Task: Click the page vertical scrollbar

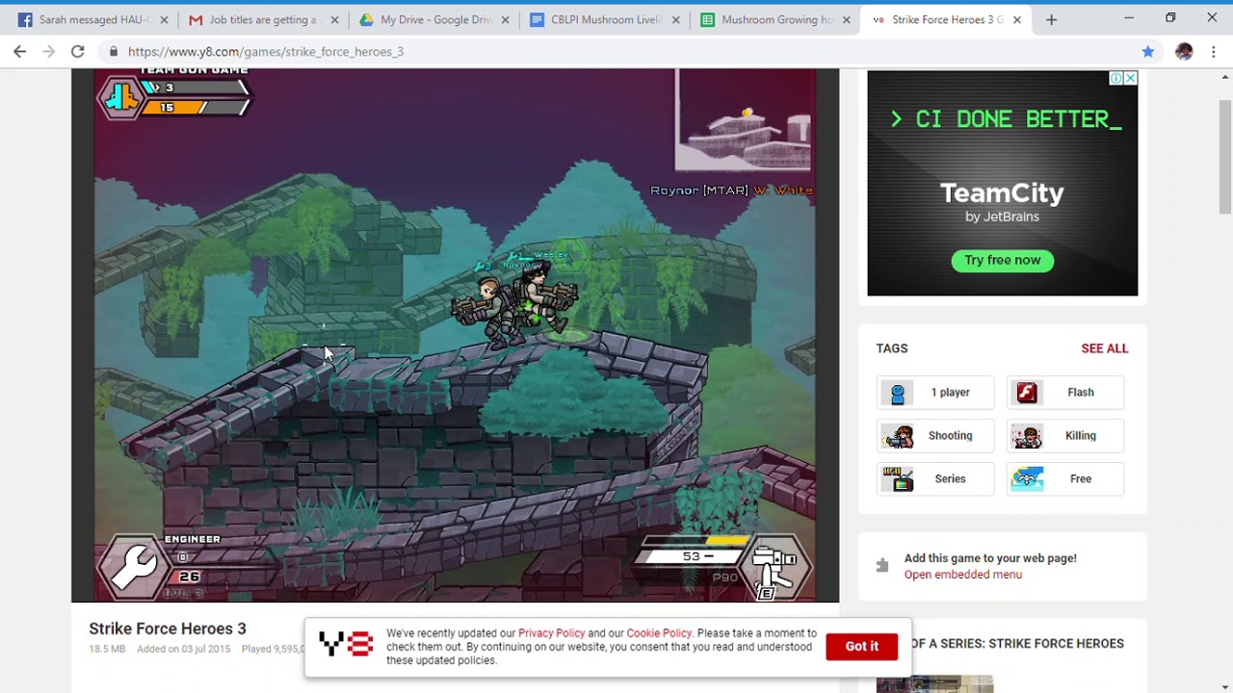Action: (1225, 157)
